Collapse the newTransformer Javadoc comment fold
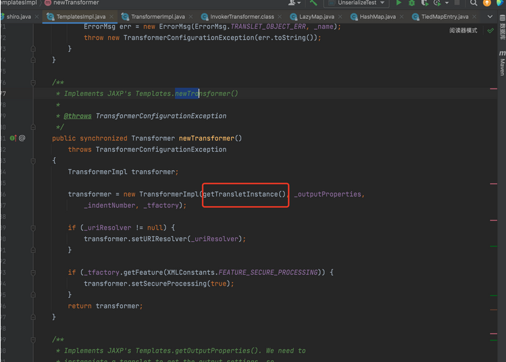Image resolution: width=506 pixels, height=362 pixels. [x=33, y=82]
